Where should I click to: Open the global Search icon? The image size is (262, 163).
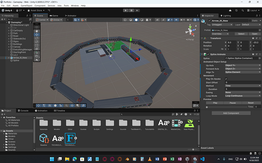(x=242, y=10)
